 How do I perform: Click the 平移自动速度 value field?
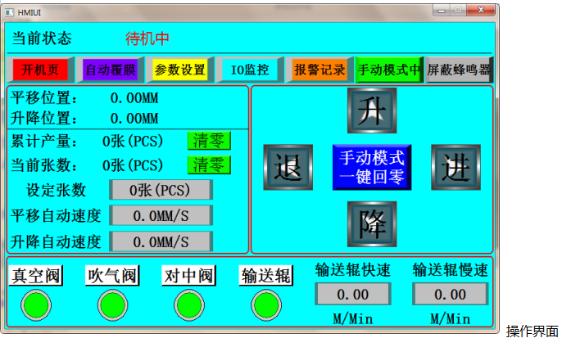click(161, 215)
